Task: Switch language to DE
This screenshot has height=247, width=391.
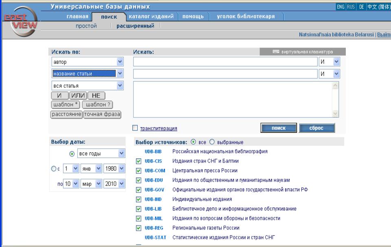Action: tap(361, 7)
